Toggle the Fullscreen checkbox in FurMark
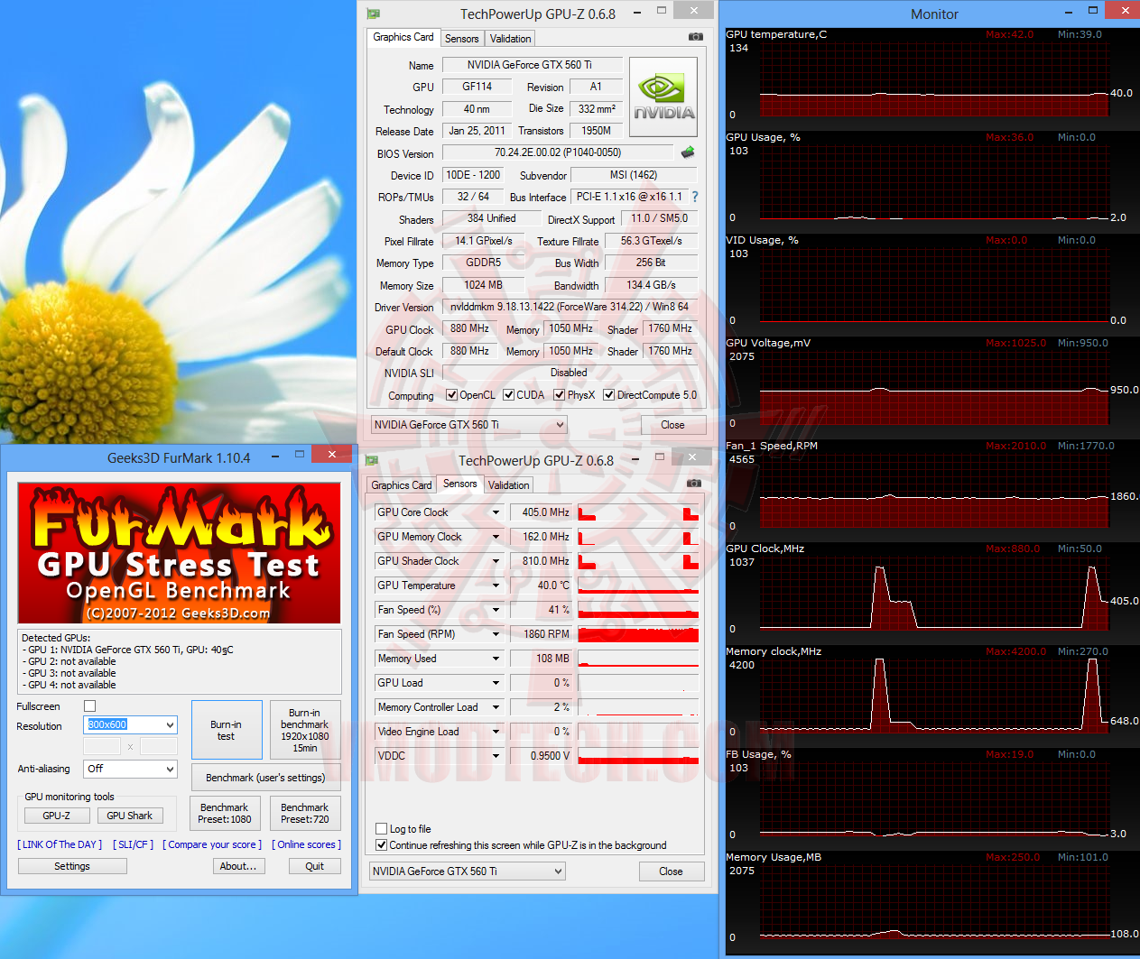The width and height of the screenshot is (1140, 959). point(89,706)
